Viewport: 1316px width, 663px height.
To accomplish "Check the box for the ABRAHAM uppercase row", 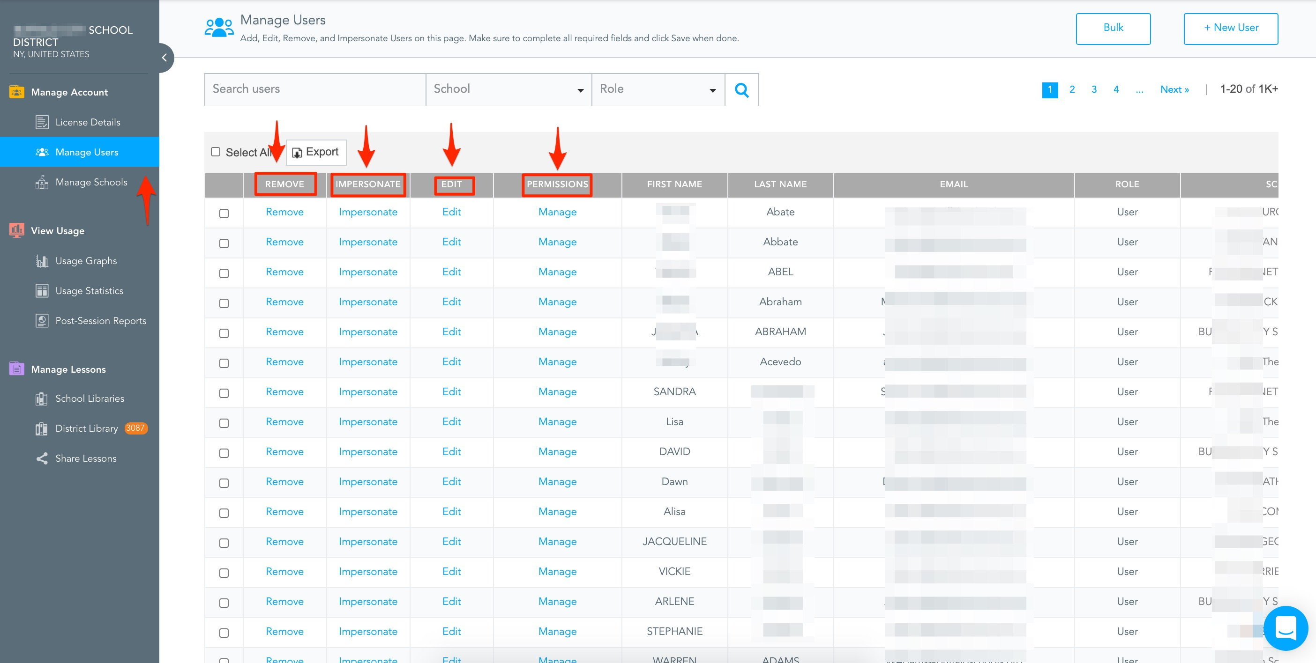I will pyautogui.click(x=224, y=333).
